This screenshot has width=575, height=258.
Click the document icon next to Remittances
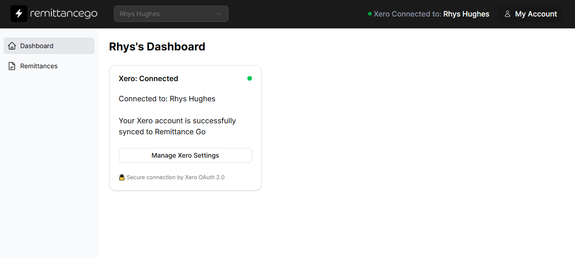12,66
